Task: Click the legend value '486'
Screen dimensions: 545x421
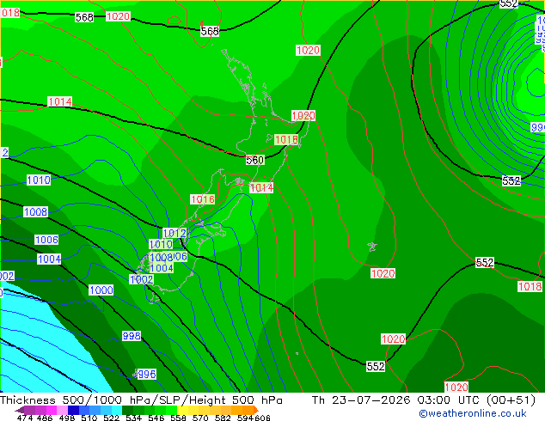Action: [x=45, y=418]
